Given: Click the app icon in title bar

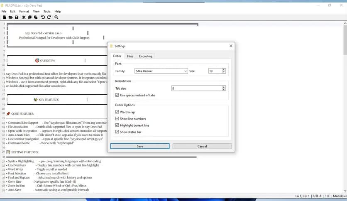Looking at the screenshot, I should tap(2, 5).
